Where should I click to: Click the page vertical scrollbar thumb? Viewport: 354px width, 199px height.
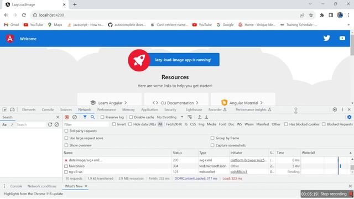352,45
